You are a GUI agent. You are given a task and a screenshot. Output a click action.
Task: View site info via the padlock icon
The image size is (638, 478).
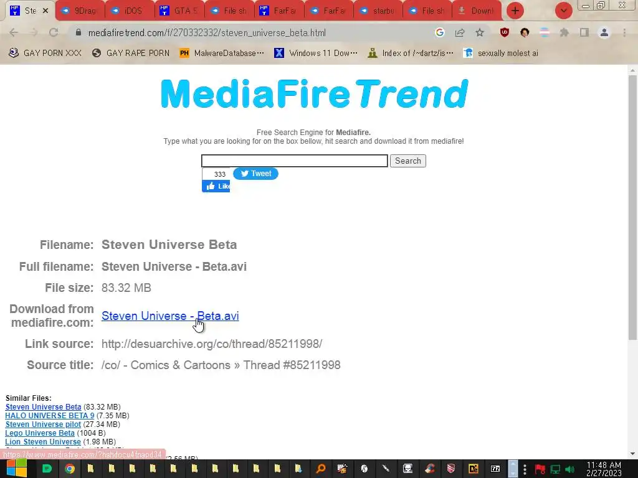click(79, 32)
